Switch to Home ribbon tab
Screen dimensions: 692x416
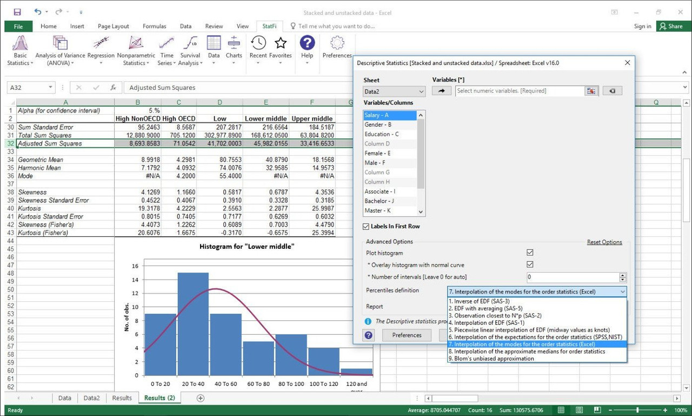pyautogui.click(x=48, y=26)
